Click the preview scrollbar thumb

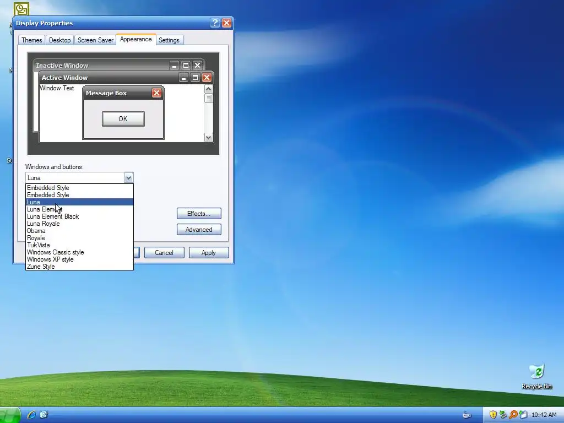click(208, 98)
